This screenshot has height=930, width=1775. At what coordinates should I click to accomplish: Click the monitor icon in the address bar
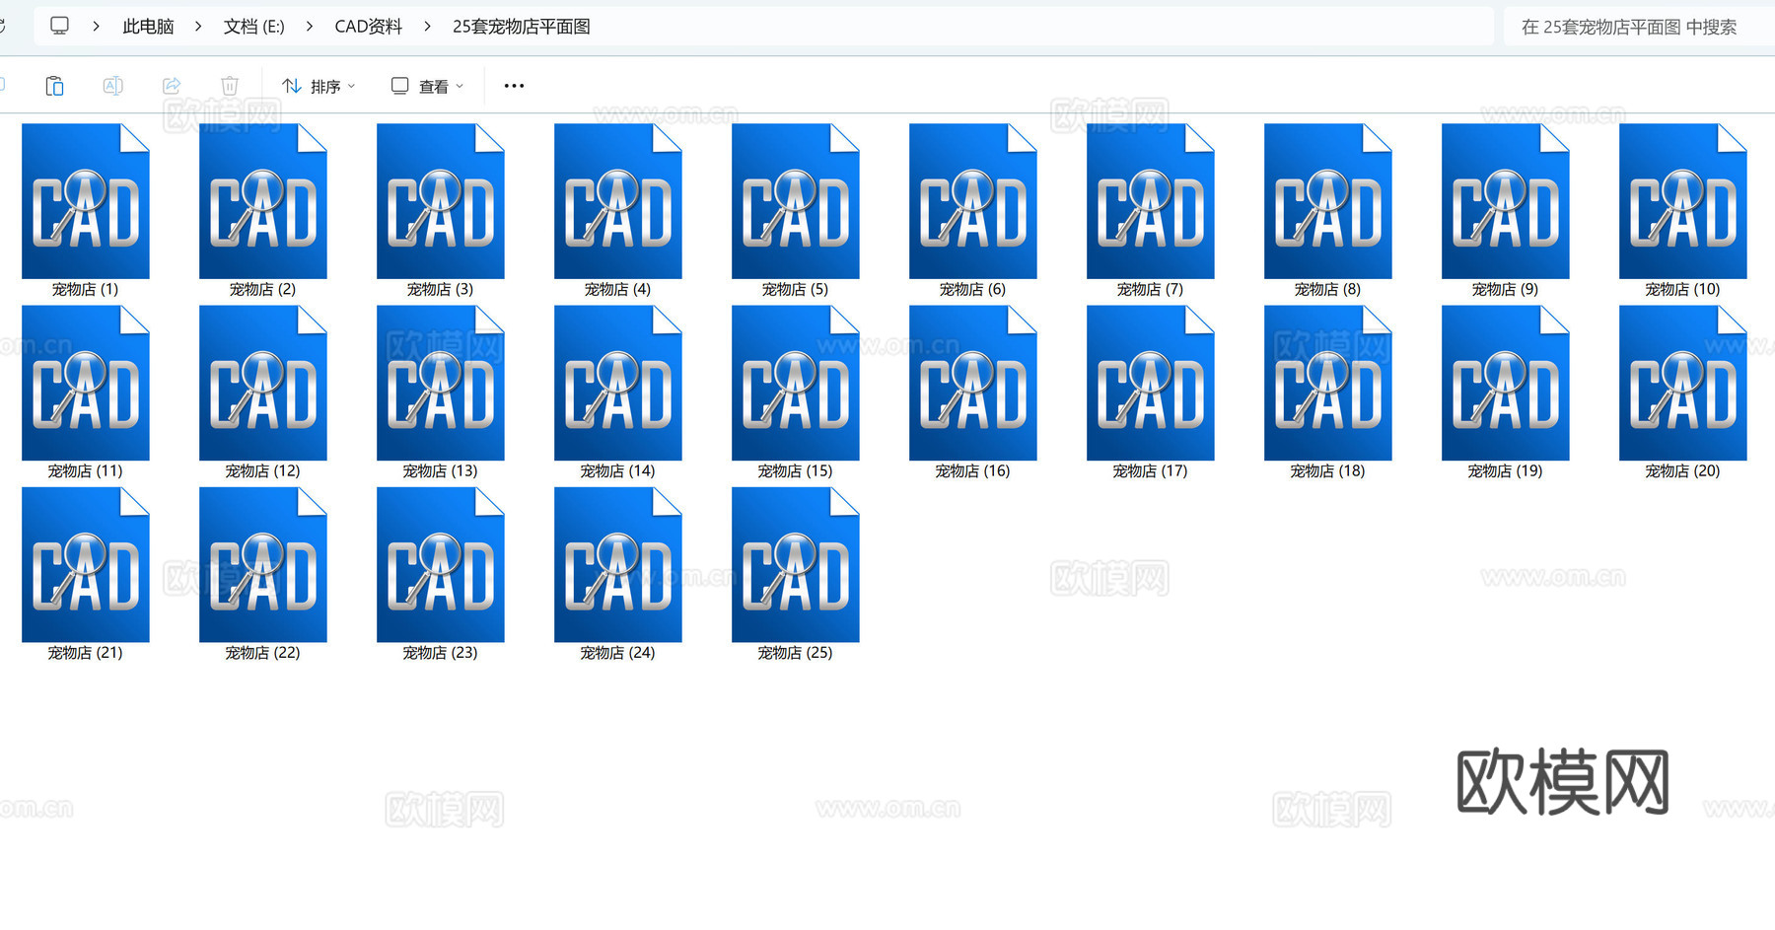59,27
